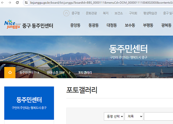The width and height of the screenshot is (173, 124).
Task: Click the browser back arrow
Action: (x=2, y=2)
